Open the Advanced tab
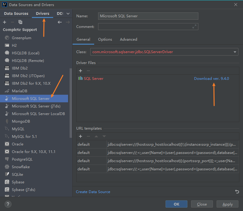The width and height of the screenshot is (243, 211). [x=128, y=39]
